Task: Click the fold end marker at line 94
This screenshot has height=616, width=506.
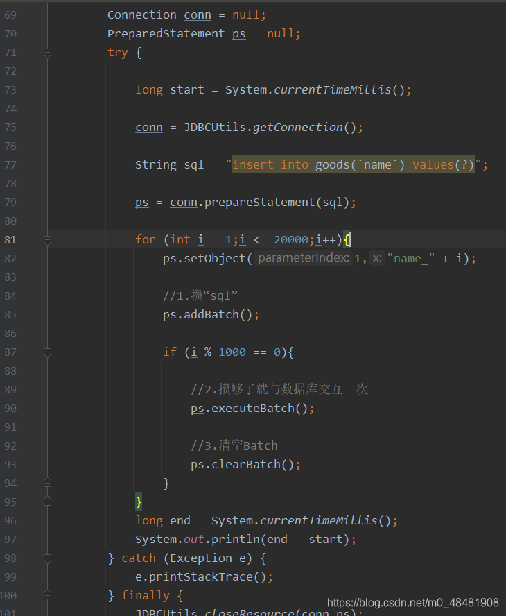Action: pos(47,483)
